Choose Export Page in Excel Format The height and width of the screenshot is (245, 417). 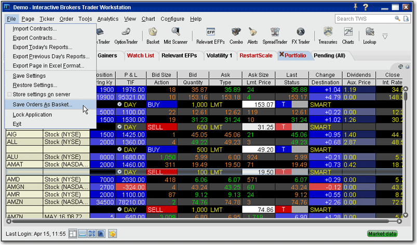click(50, 65)
